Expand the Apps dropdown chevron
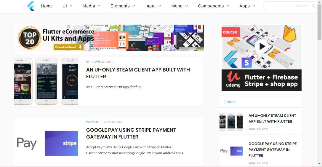 [x=254, y=6]
